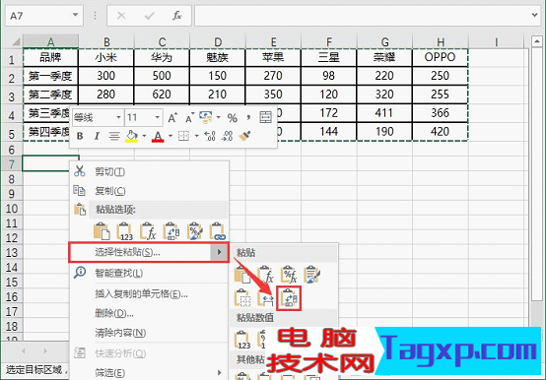Open the accounting format dropdown arrow
Screen dimensions: 546x380
(219, 117)
